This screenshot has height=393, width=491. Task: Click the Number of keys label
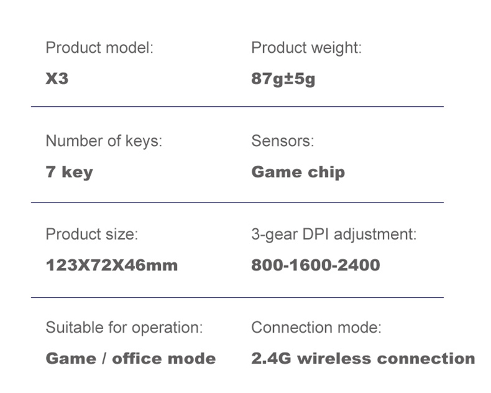pos(104,141)
